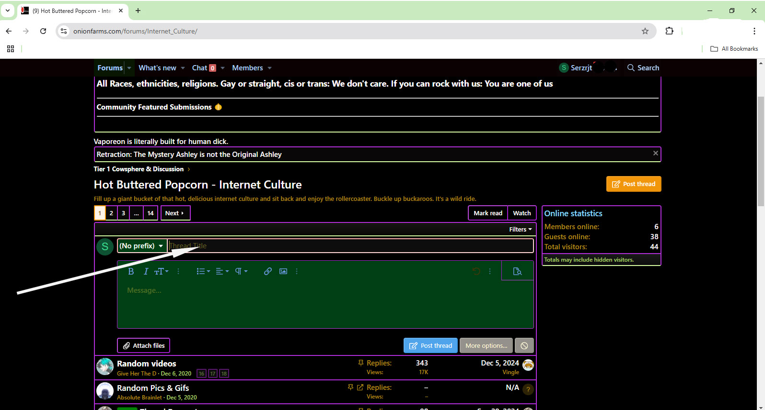
Task: Open the editor's overflow menu beside undo
Action: coord(489,271)
